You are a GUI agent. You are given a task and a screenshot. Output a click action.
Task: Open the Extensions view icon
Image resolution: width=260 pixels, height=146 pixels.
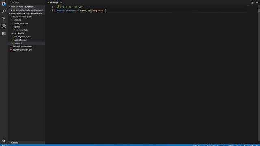[4, 34]
